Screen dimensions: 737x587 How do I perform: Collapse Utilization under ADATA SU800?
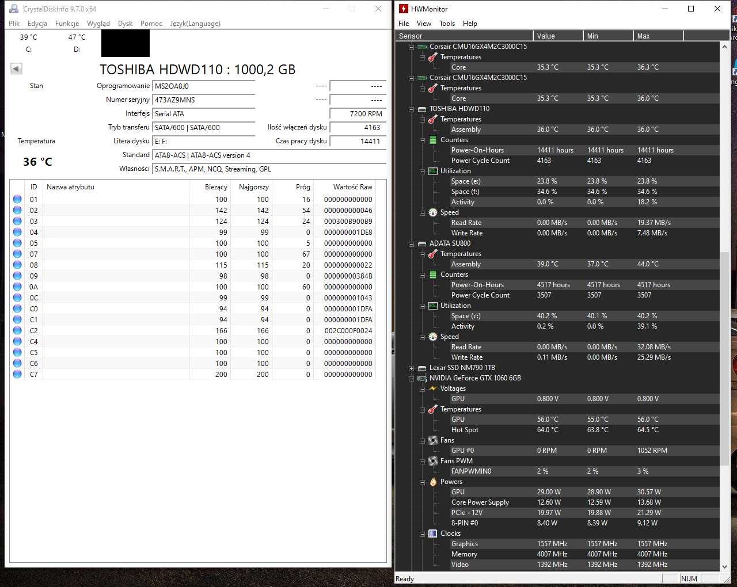(422, 306)
